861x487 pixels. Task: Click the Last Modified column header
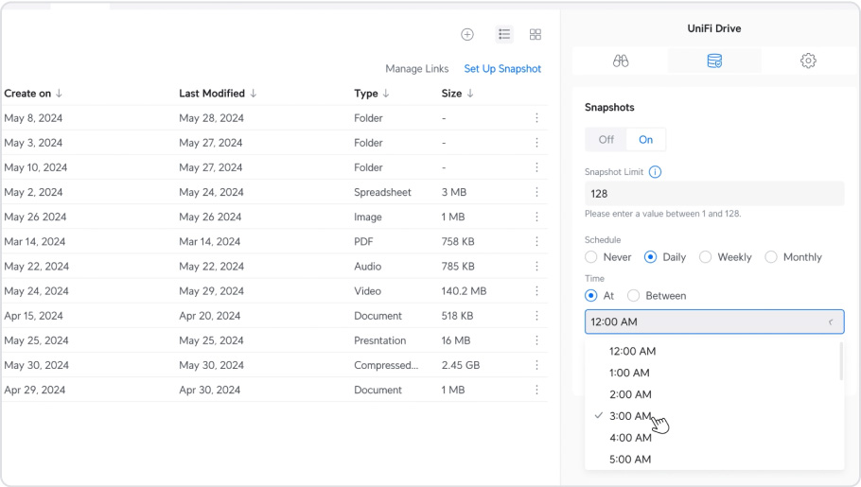pos(212,94)
